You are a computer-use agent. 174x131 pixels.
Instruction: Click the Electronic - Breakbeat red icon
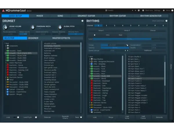tap(92, 81)
